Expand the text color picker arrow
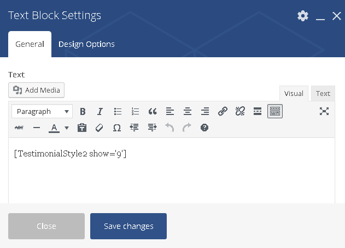Image resolution: width=345 pixels, height=248 pixels. point(67,128)
